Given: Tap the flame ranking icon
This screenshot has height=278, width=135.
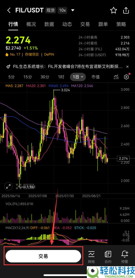Looking at the screenshot, I should click(7, 54).
